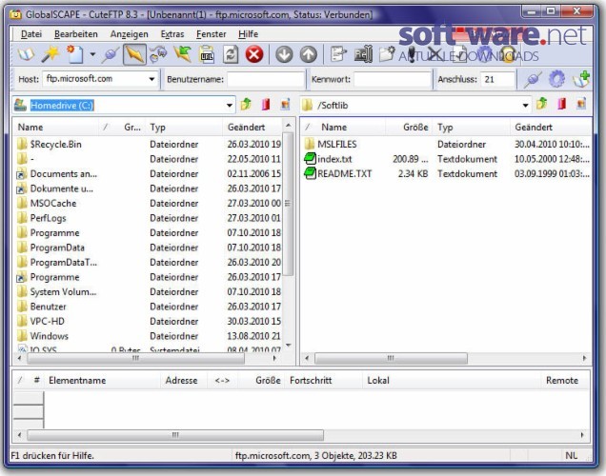This screenshot has height=476, width=606.
Task: Click the Edit file icon in toolbar
Action: (x=339, y=54)
